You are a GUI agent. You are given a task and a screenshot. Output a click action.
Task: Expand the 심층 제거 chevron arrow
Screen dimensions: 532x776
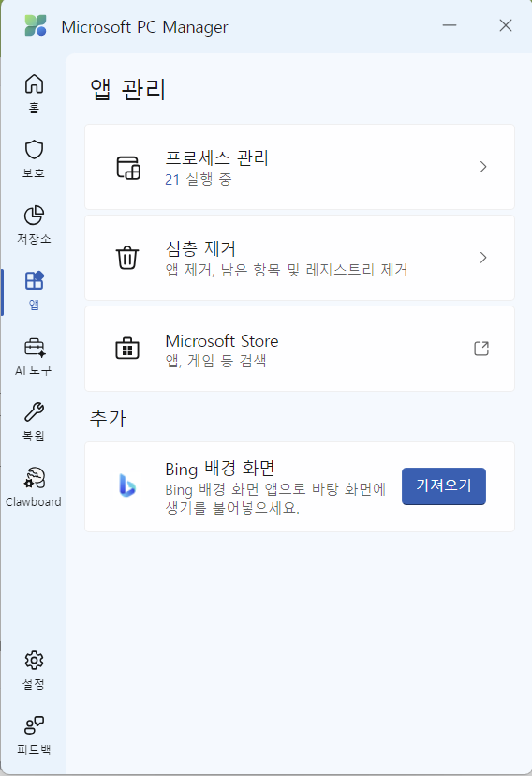(483, 258)
